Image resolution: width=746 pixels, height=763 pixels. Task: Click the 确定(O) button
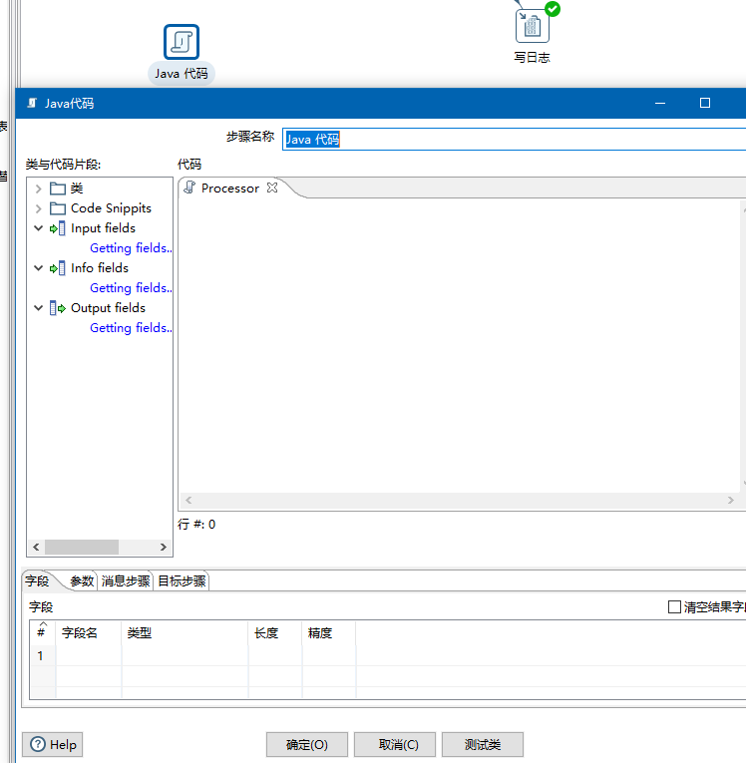tap(307, 744)
